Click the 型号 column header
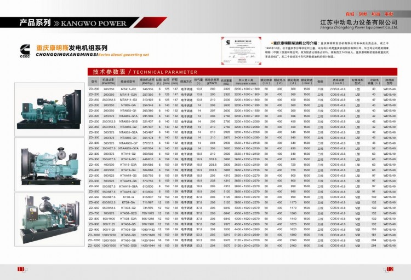This screenshot has height=280, width=411. (94, 81)
